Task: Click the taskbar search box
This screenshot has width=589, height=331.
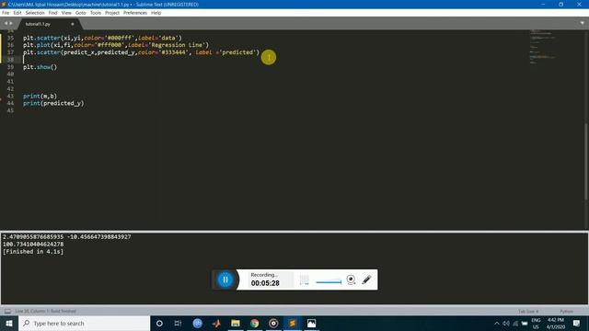Action: (85, 323)
